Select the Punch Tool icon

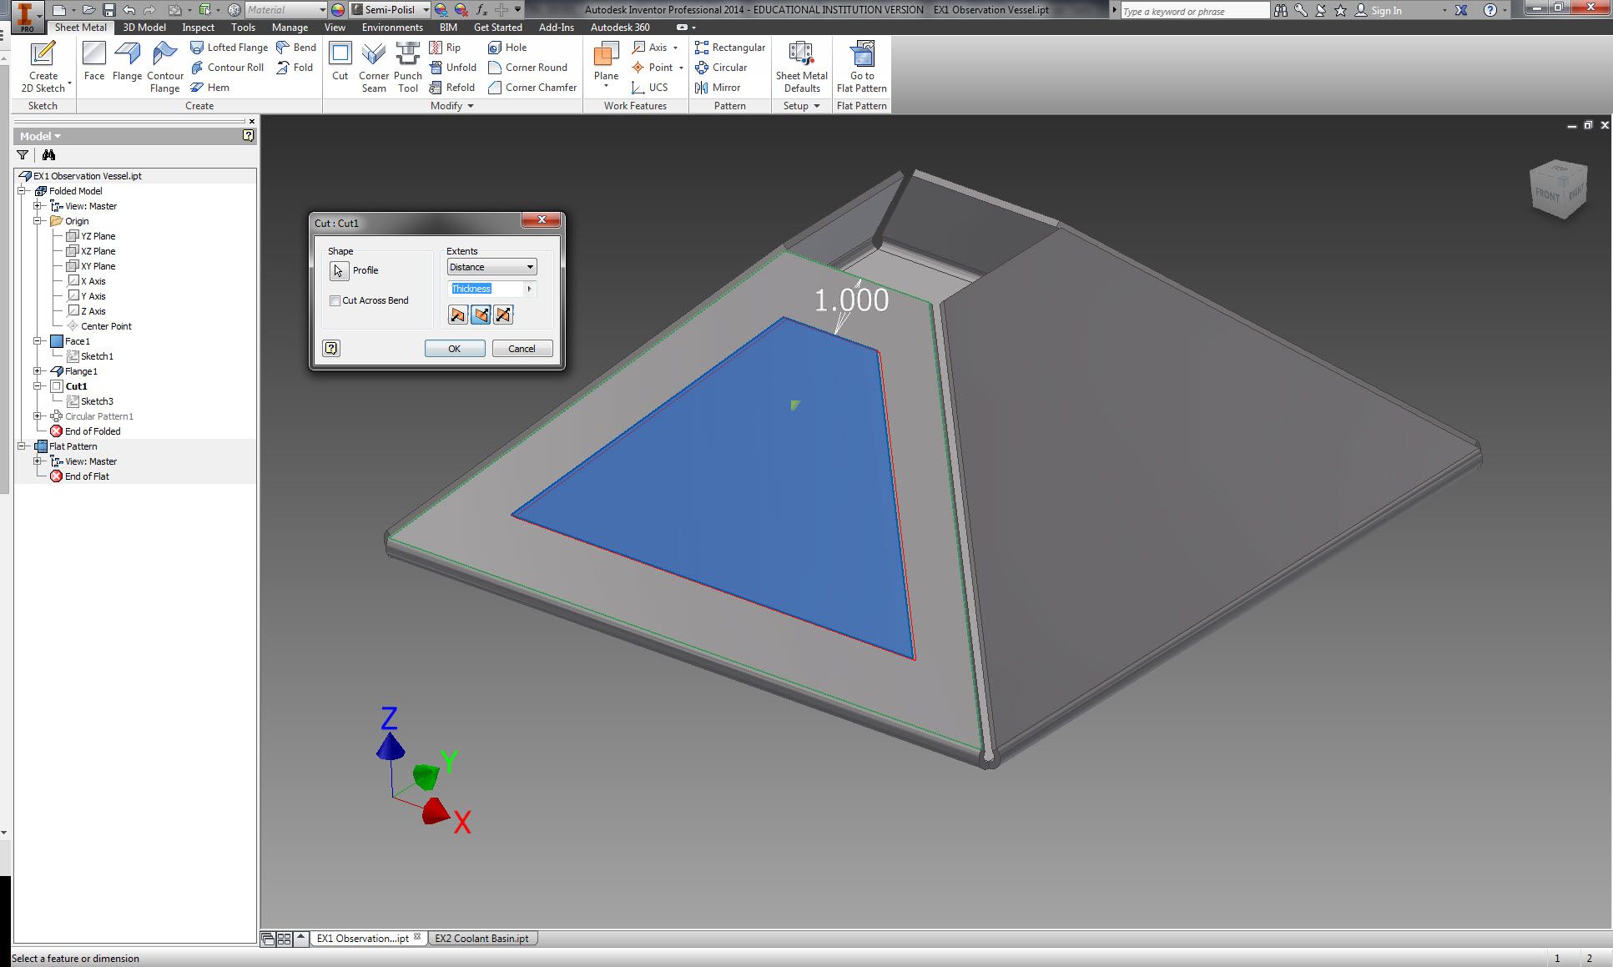pyautogui.click(x=407, y=65)
